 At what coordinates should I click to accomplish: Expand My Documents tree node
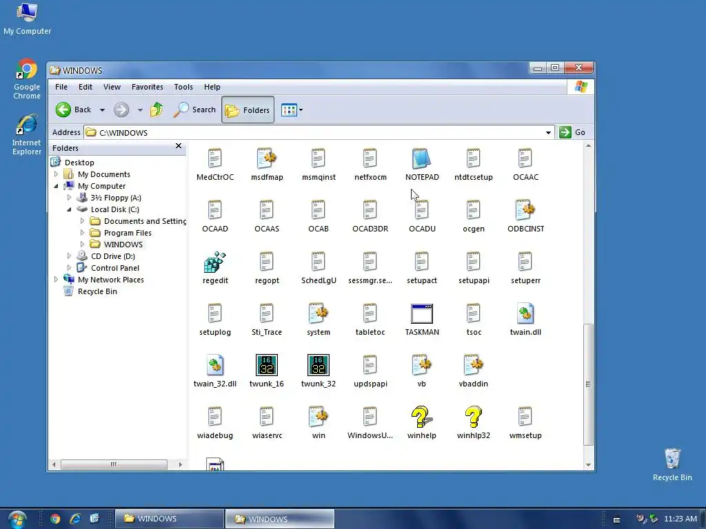click(x=56, y=174)
